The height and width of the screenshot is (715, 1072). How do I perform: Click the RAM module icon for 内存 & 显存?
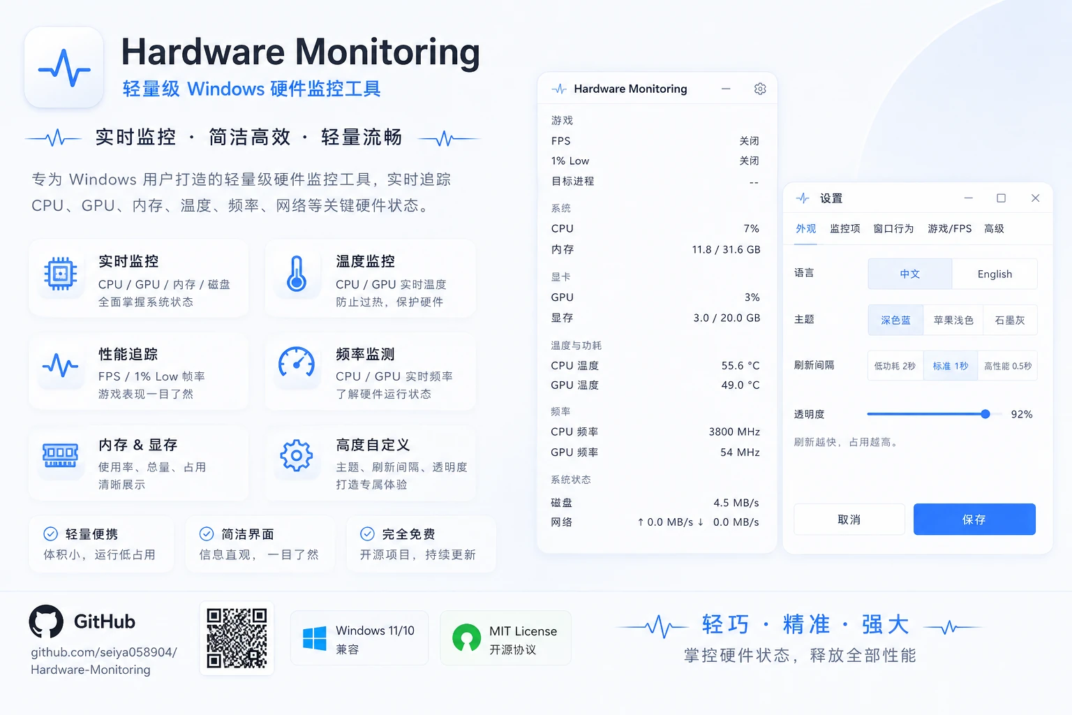click(x=61, y=455)
